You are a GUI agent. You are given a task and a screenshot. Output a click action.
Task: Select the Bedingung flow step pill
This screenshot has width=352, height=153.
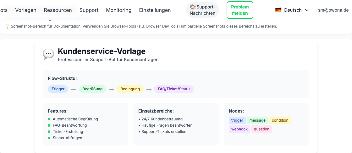pyautogui.click(x=130, y=89)
